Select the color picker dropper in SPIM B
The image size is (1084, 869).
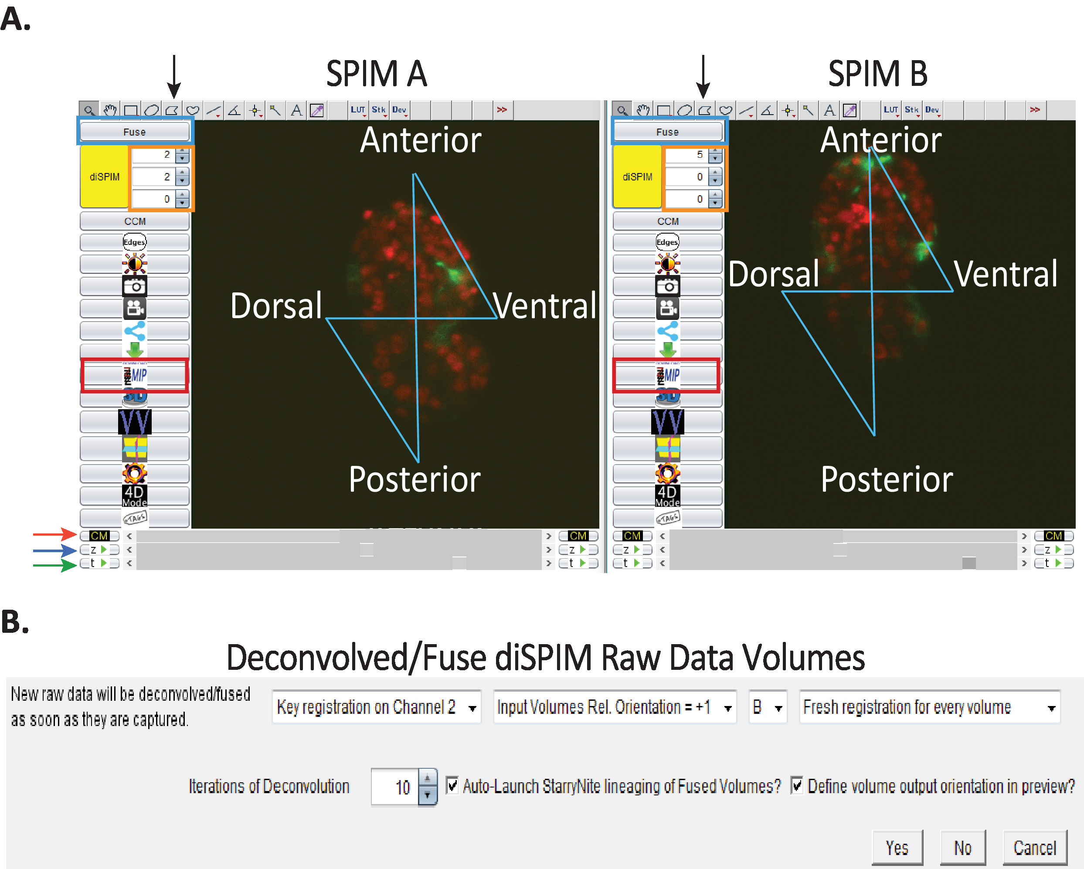tap(850, 110)
